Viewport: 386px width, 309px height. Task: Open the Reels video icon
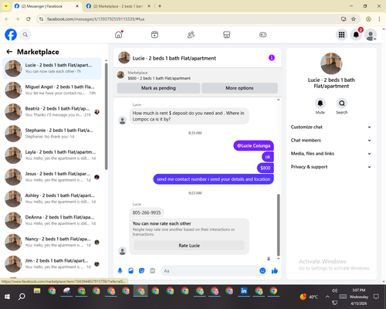coord(154,35)
